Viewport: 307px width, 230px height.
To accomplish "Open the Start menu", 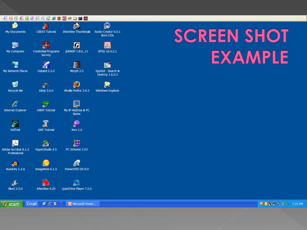I will (12, 204).
